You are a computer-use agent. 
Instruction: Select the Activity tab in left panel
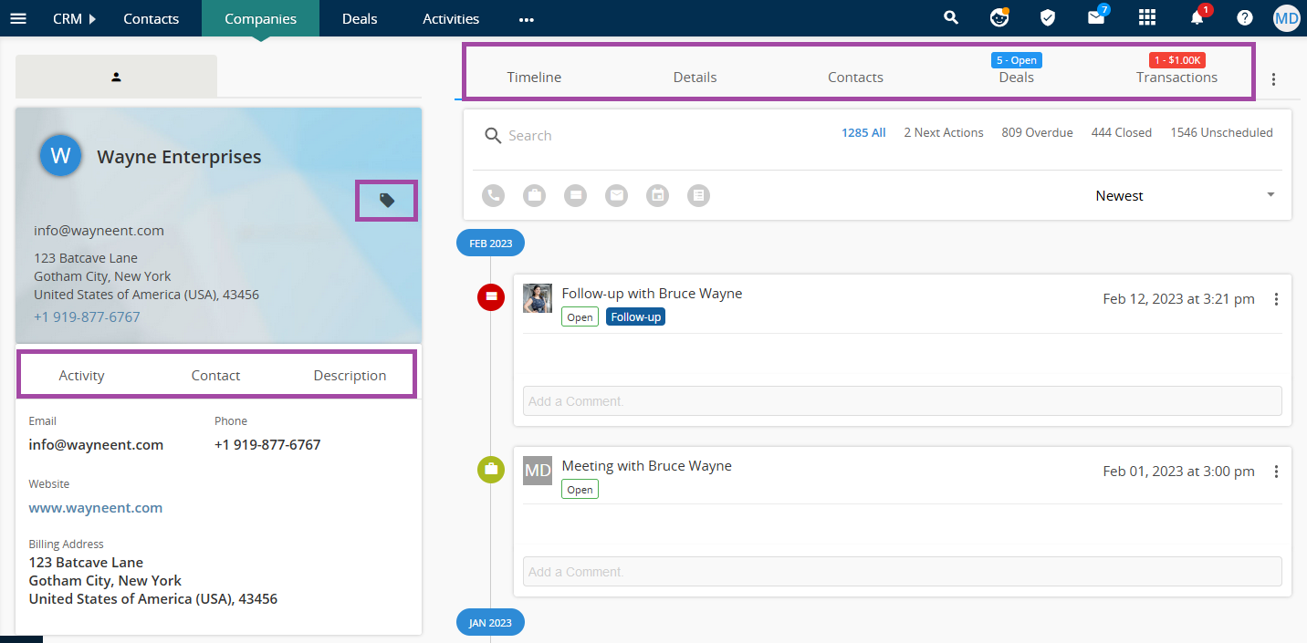81,376
